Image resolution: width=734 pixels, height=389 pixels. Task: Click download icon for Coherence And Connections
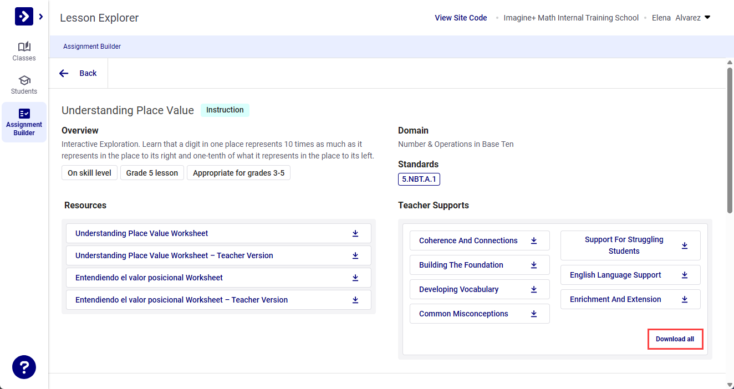coord(534,240)
